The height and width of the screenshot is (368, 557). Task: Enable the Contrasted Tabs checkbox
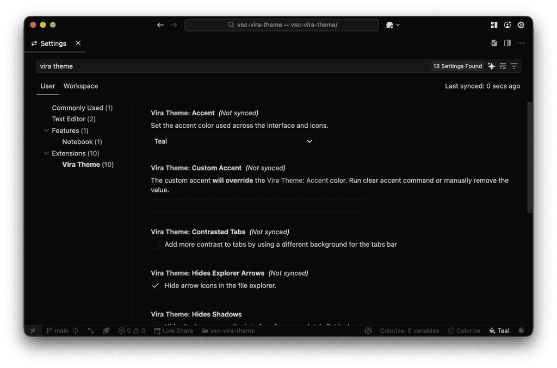tap(155, 244)
